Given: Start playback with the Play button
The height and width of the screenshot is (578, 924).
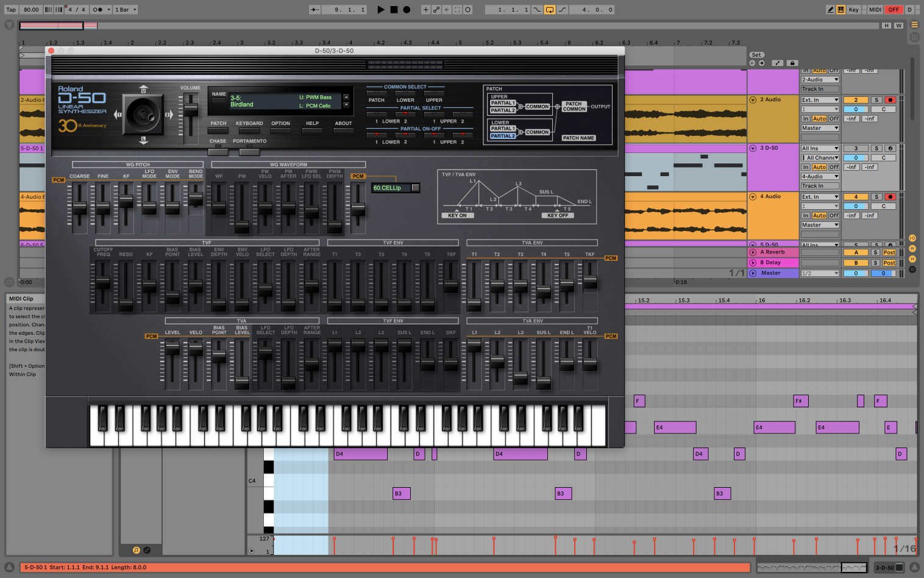Looking at the screenshot, I should click(x=381, y=10).
